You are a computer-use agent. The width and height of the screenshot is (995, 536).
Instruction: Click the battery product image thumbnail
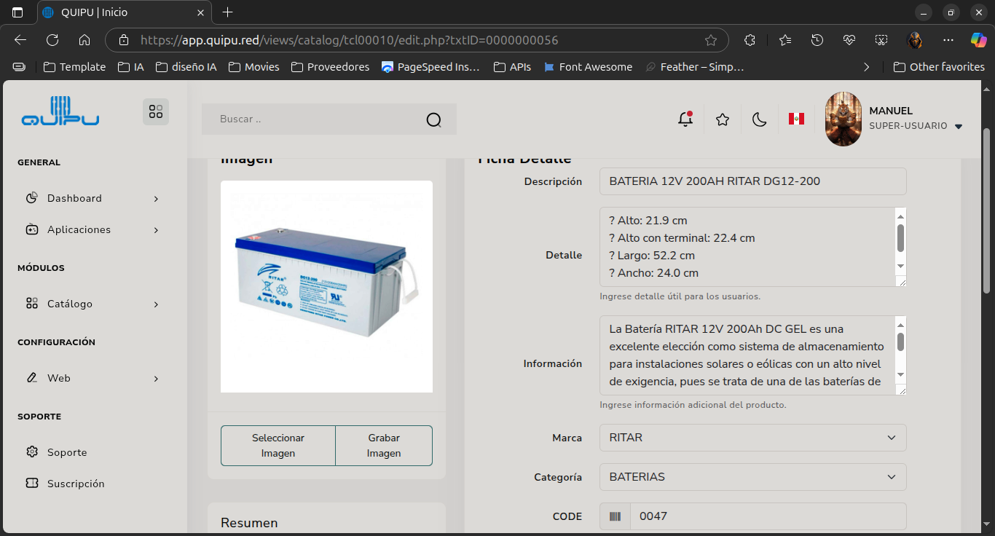coord(326,286)
